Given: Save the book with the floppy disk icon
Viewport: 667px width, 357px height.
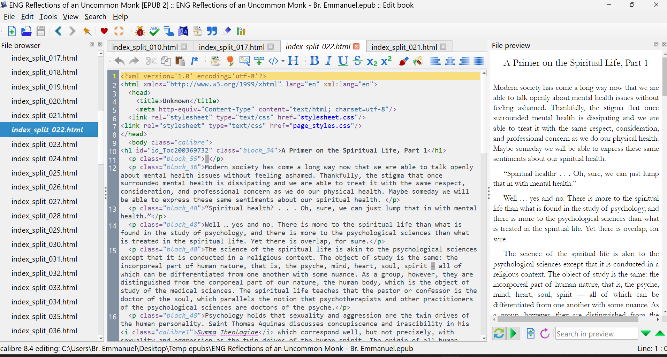Looking at the screenshot, I should point(41,31).
